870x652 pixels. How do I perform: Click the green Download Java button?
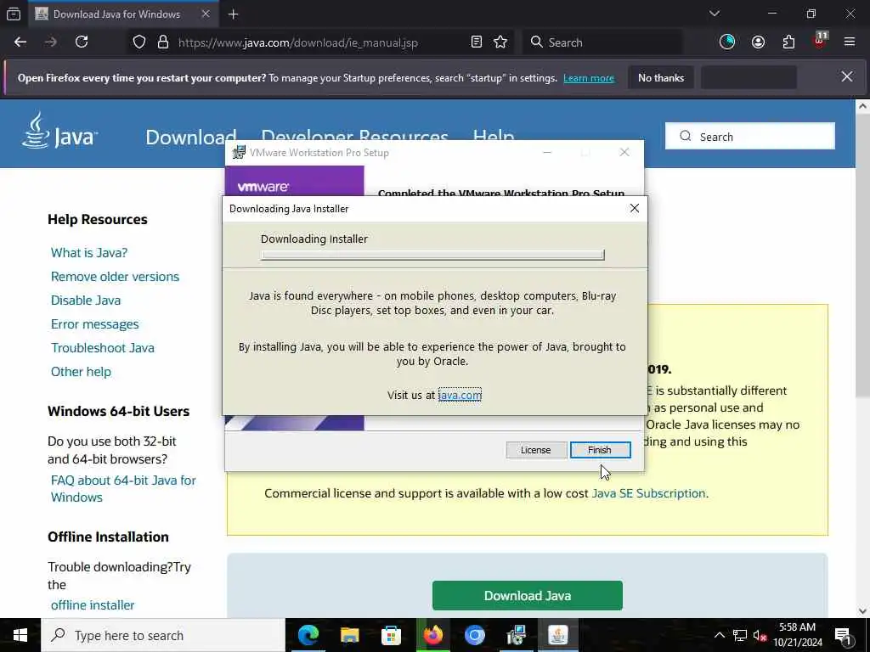coord(527,595)
